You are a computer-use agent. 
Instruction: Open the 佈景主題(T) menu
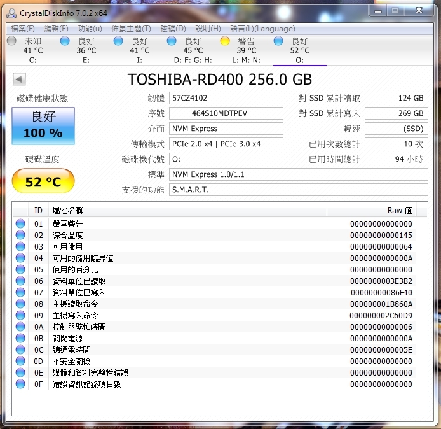[x=131, y=29]
